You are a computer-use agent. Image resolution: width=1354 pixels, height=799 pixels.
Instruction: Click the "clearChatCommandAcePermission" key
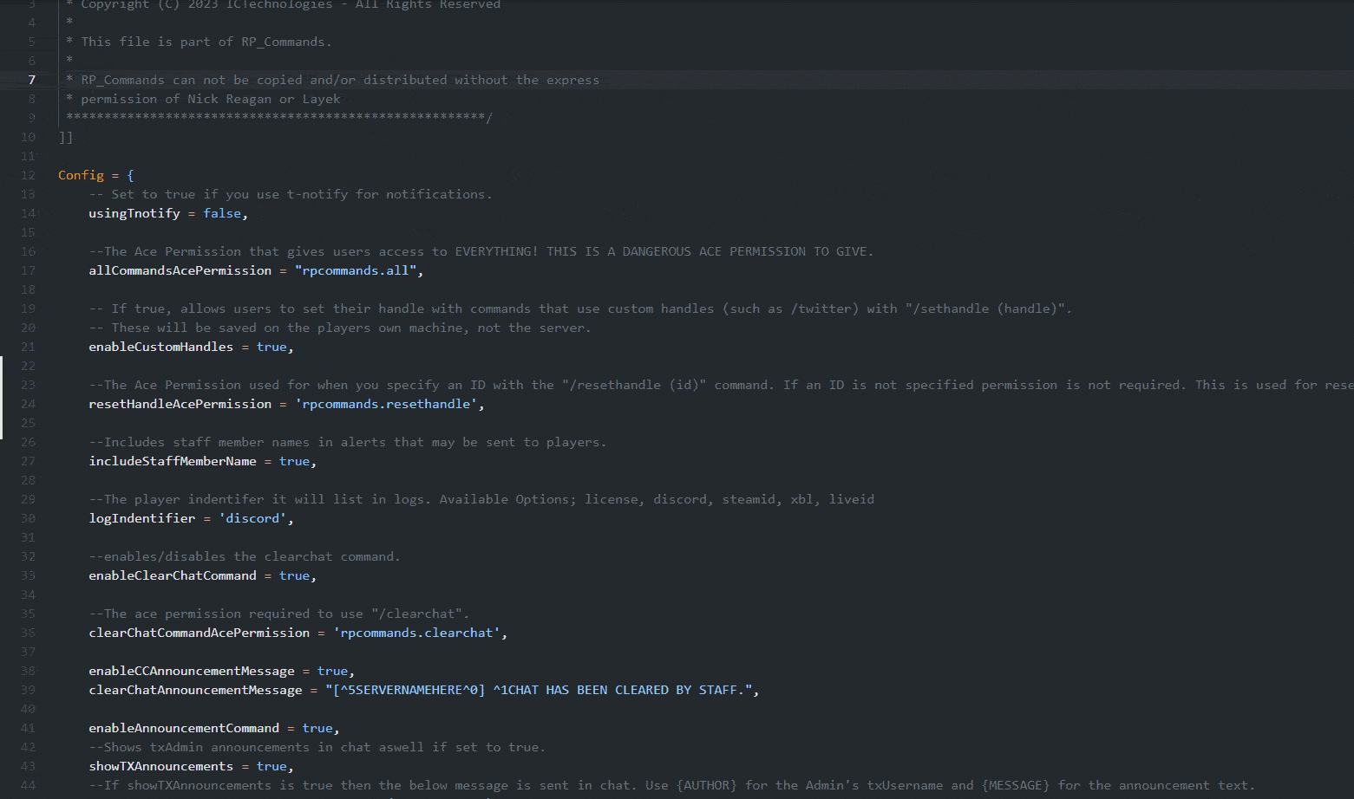click(x=200, y=633)
